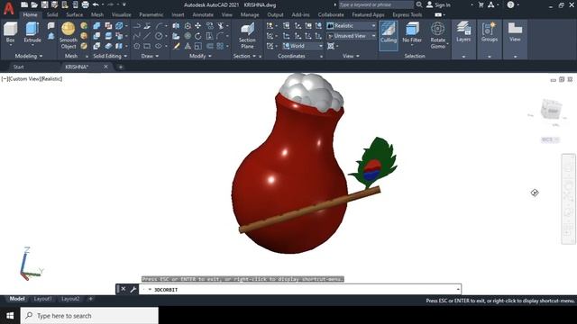Screen dimensions: 577x324
Task: Activate the Extrude tool
Action: [32, 32]
